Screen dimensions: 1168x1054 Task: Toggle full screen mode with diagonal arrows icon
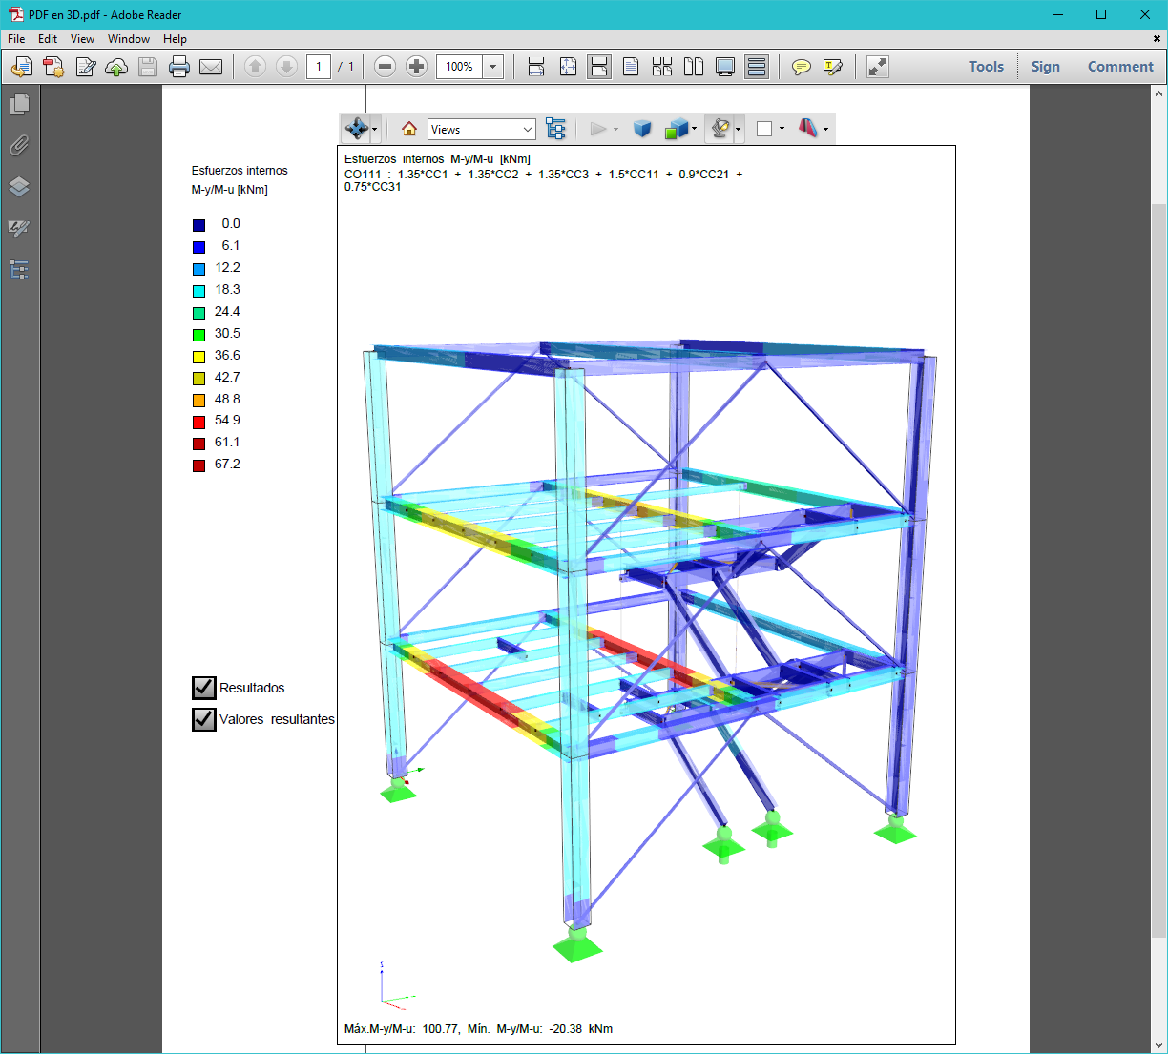(876, 67)
